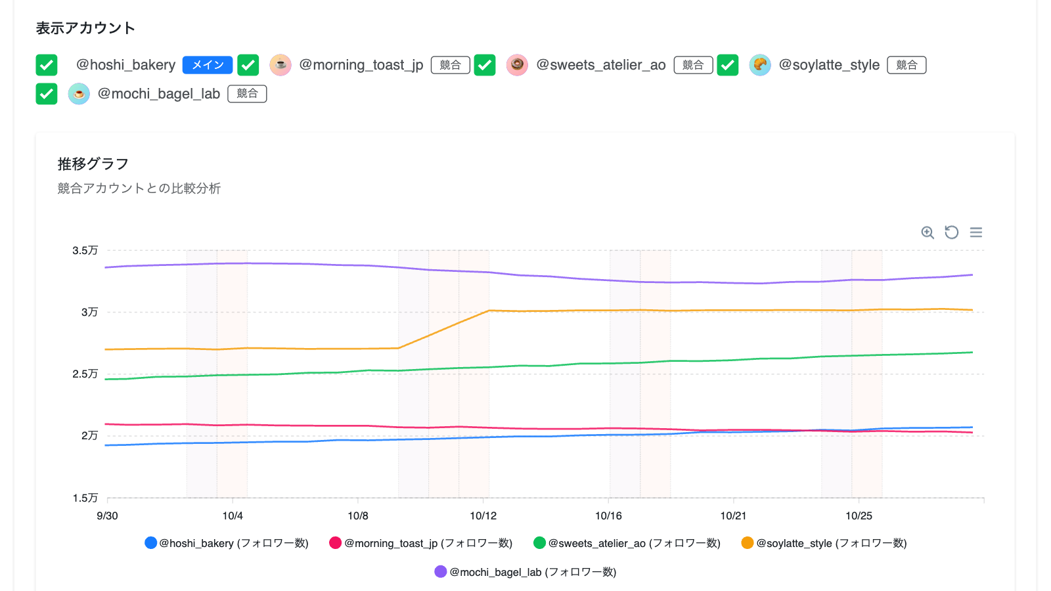Click the @morning_toast_jp avatar icon
Viewport: 1051px width, 591px height.
pyautogui.click(x=280, y=65)
